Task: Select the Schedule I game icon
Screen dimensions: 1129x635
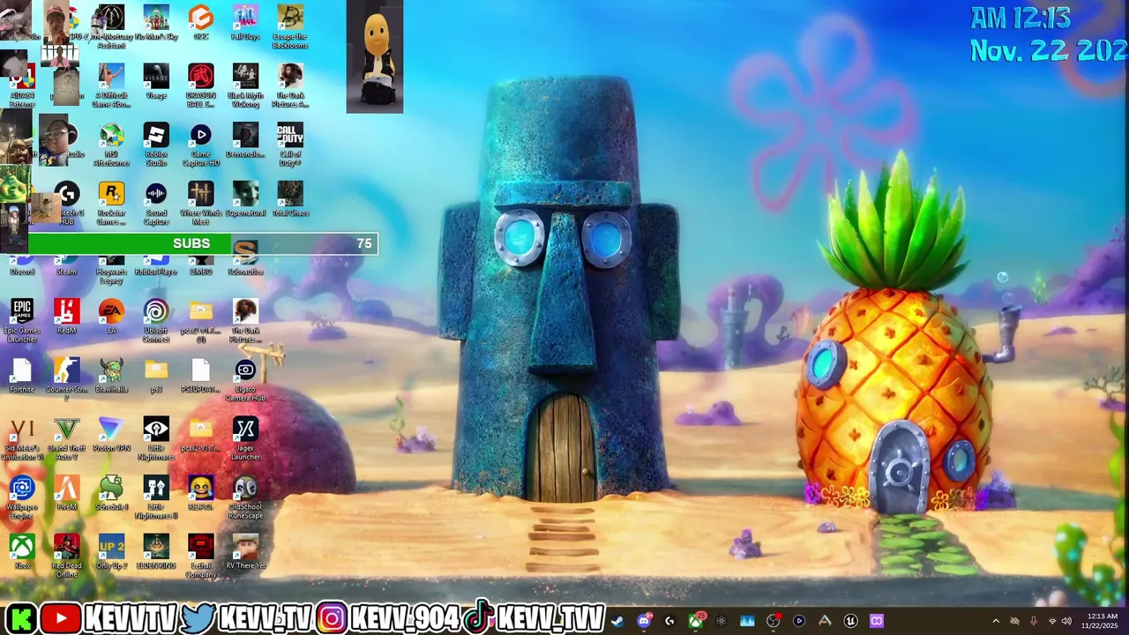Action: (x=111, y=494)
